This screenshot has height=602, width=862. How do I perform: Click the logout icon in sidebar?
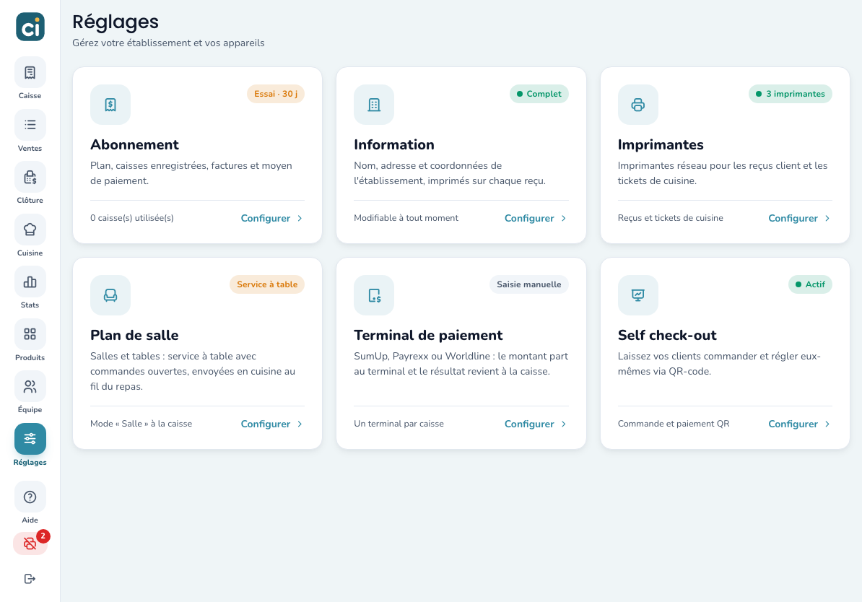click(30, 578)
